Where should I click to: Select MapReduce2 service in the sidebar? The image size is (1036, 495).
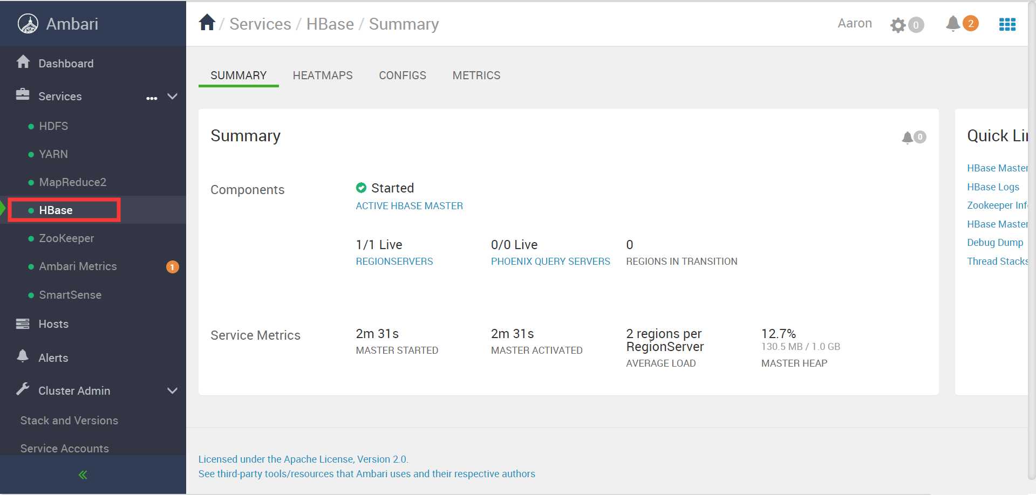(x=73, y=182)
